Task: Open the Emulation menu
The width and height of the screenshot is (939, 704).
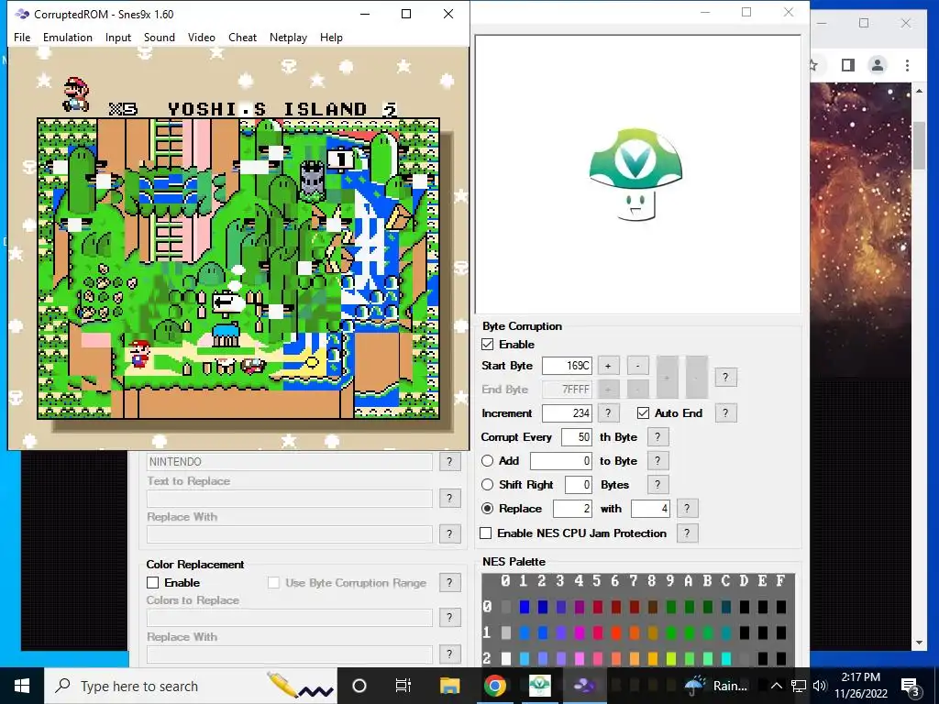Action: (x=68, y=37)
